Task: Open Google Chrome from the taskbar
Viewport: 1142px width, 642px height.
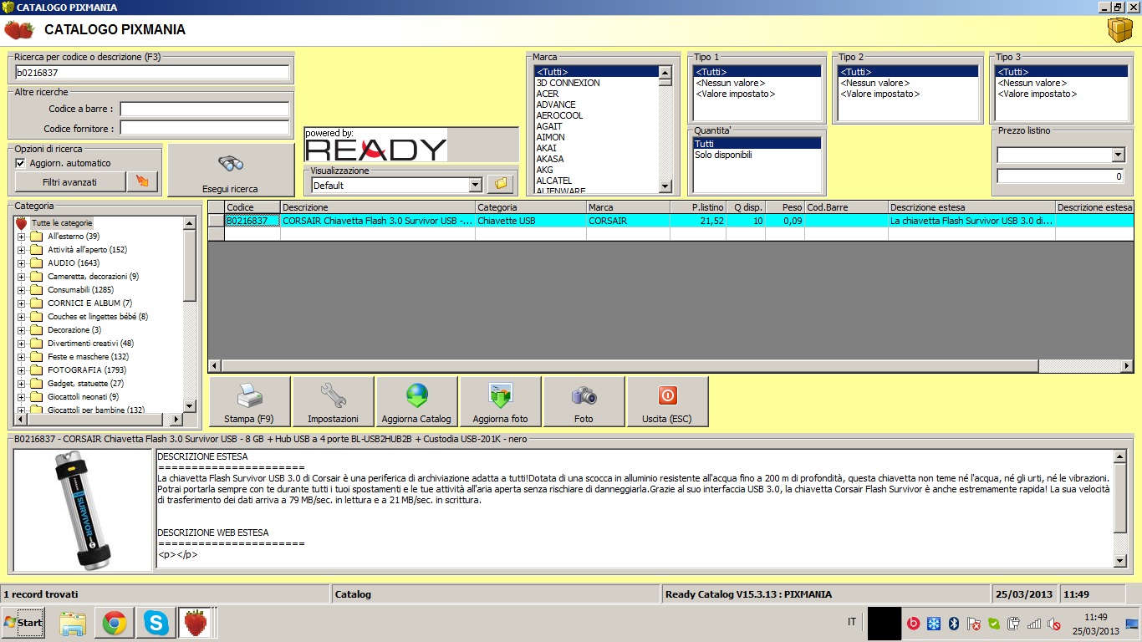Action: click(x=115, y=623)
